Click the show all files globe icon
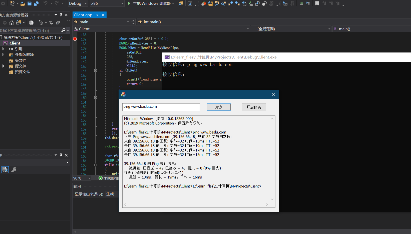This screenshot has width=411, height=234. (x=31, y=23)
